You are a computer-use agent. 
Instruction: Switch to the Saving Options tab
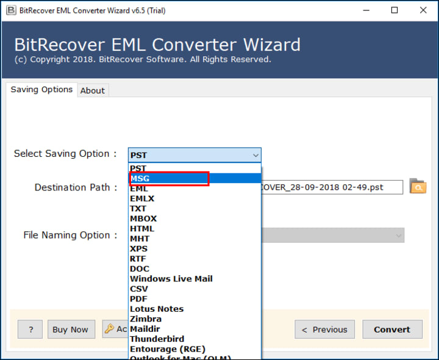pos(41,90)
